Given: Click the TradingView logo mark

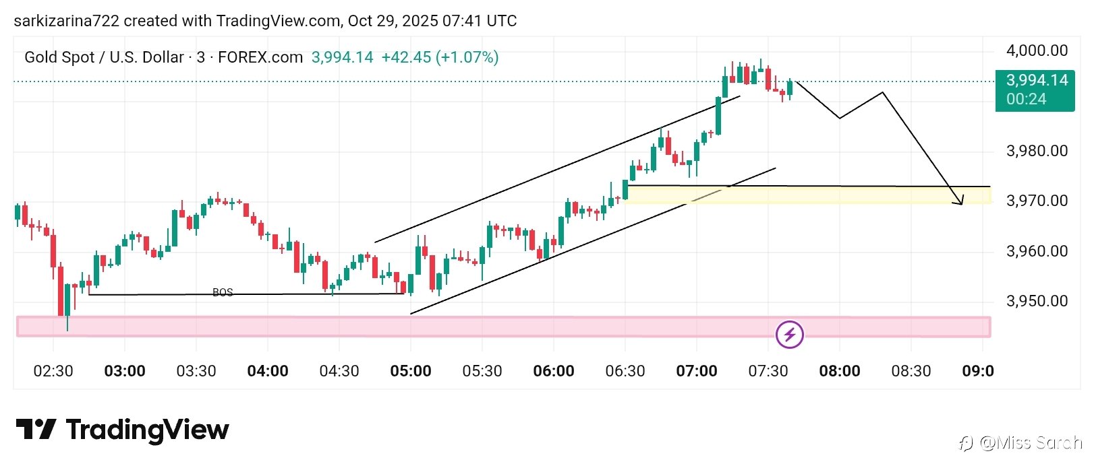Looking at the screenshot, I should [x=35, y=429].
